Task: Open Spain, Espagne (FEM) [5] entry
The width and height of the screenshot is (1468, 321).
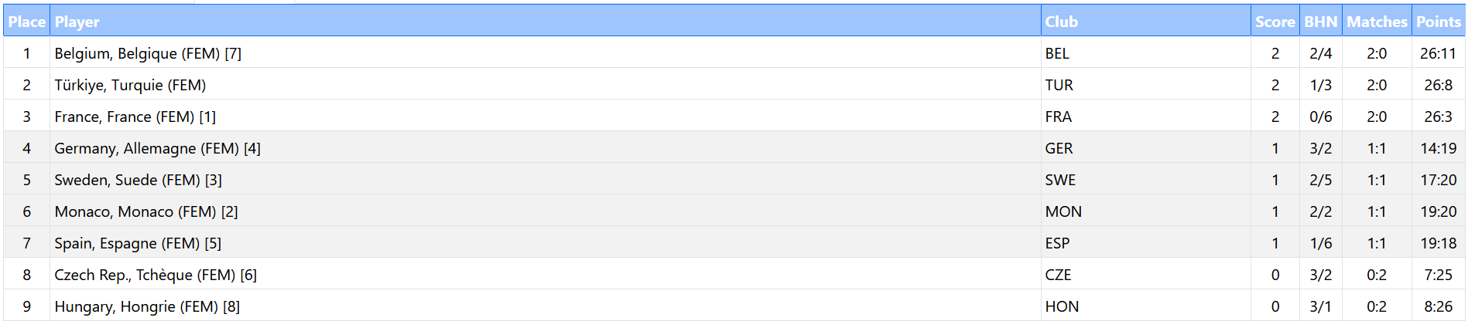Action: (x=138, y=243)
